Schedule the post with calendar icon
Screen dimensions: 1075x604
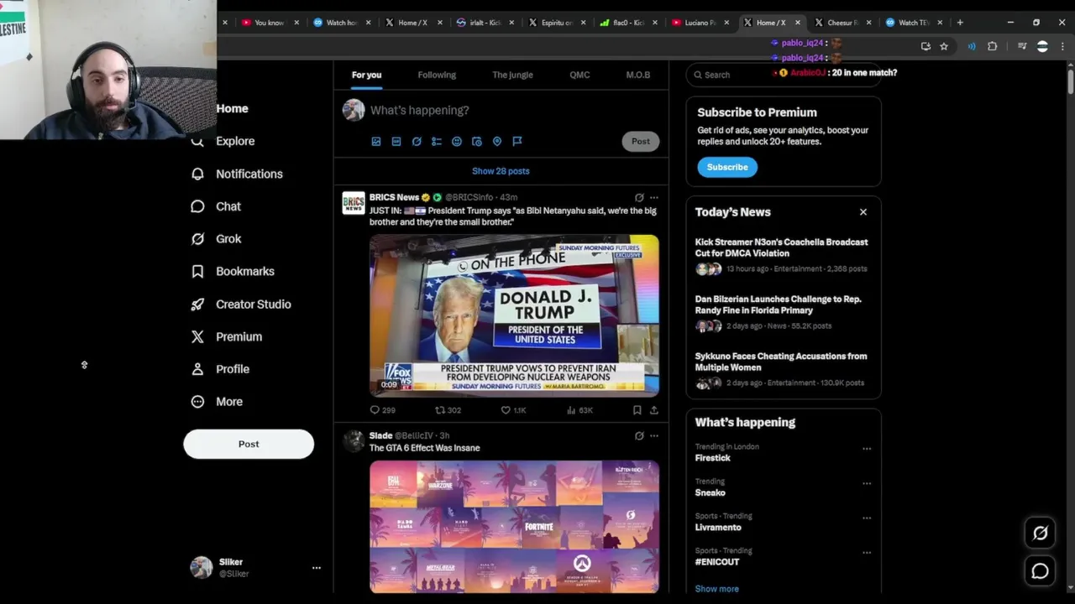coord(477,142)
